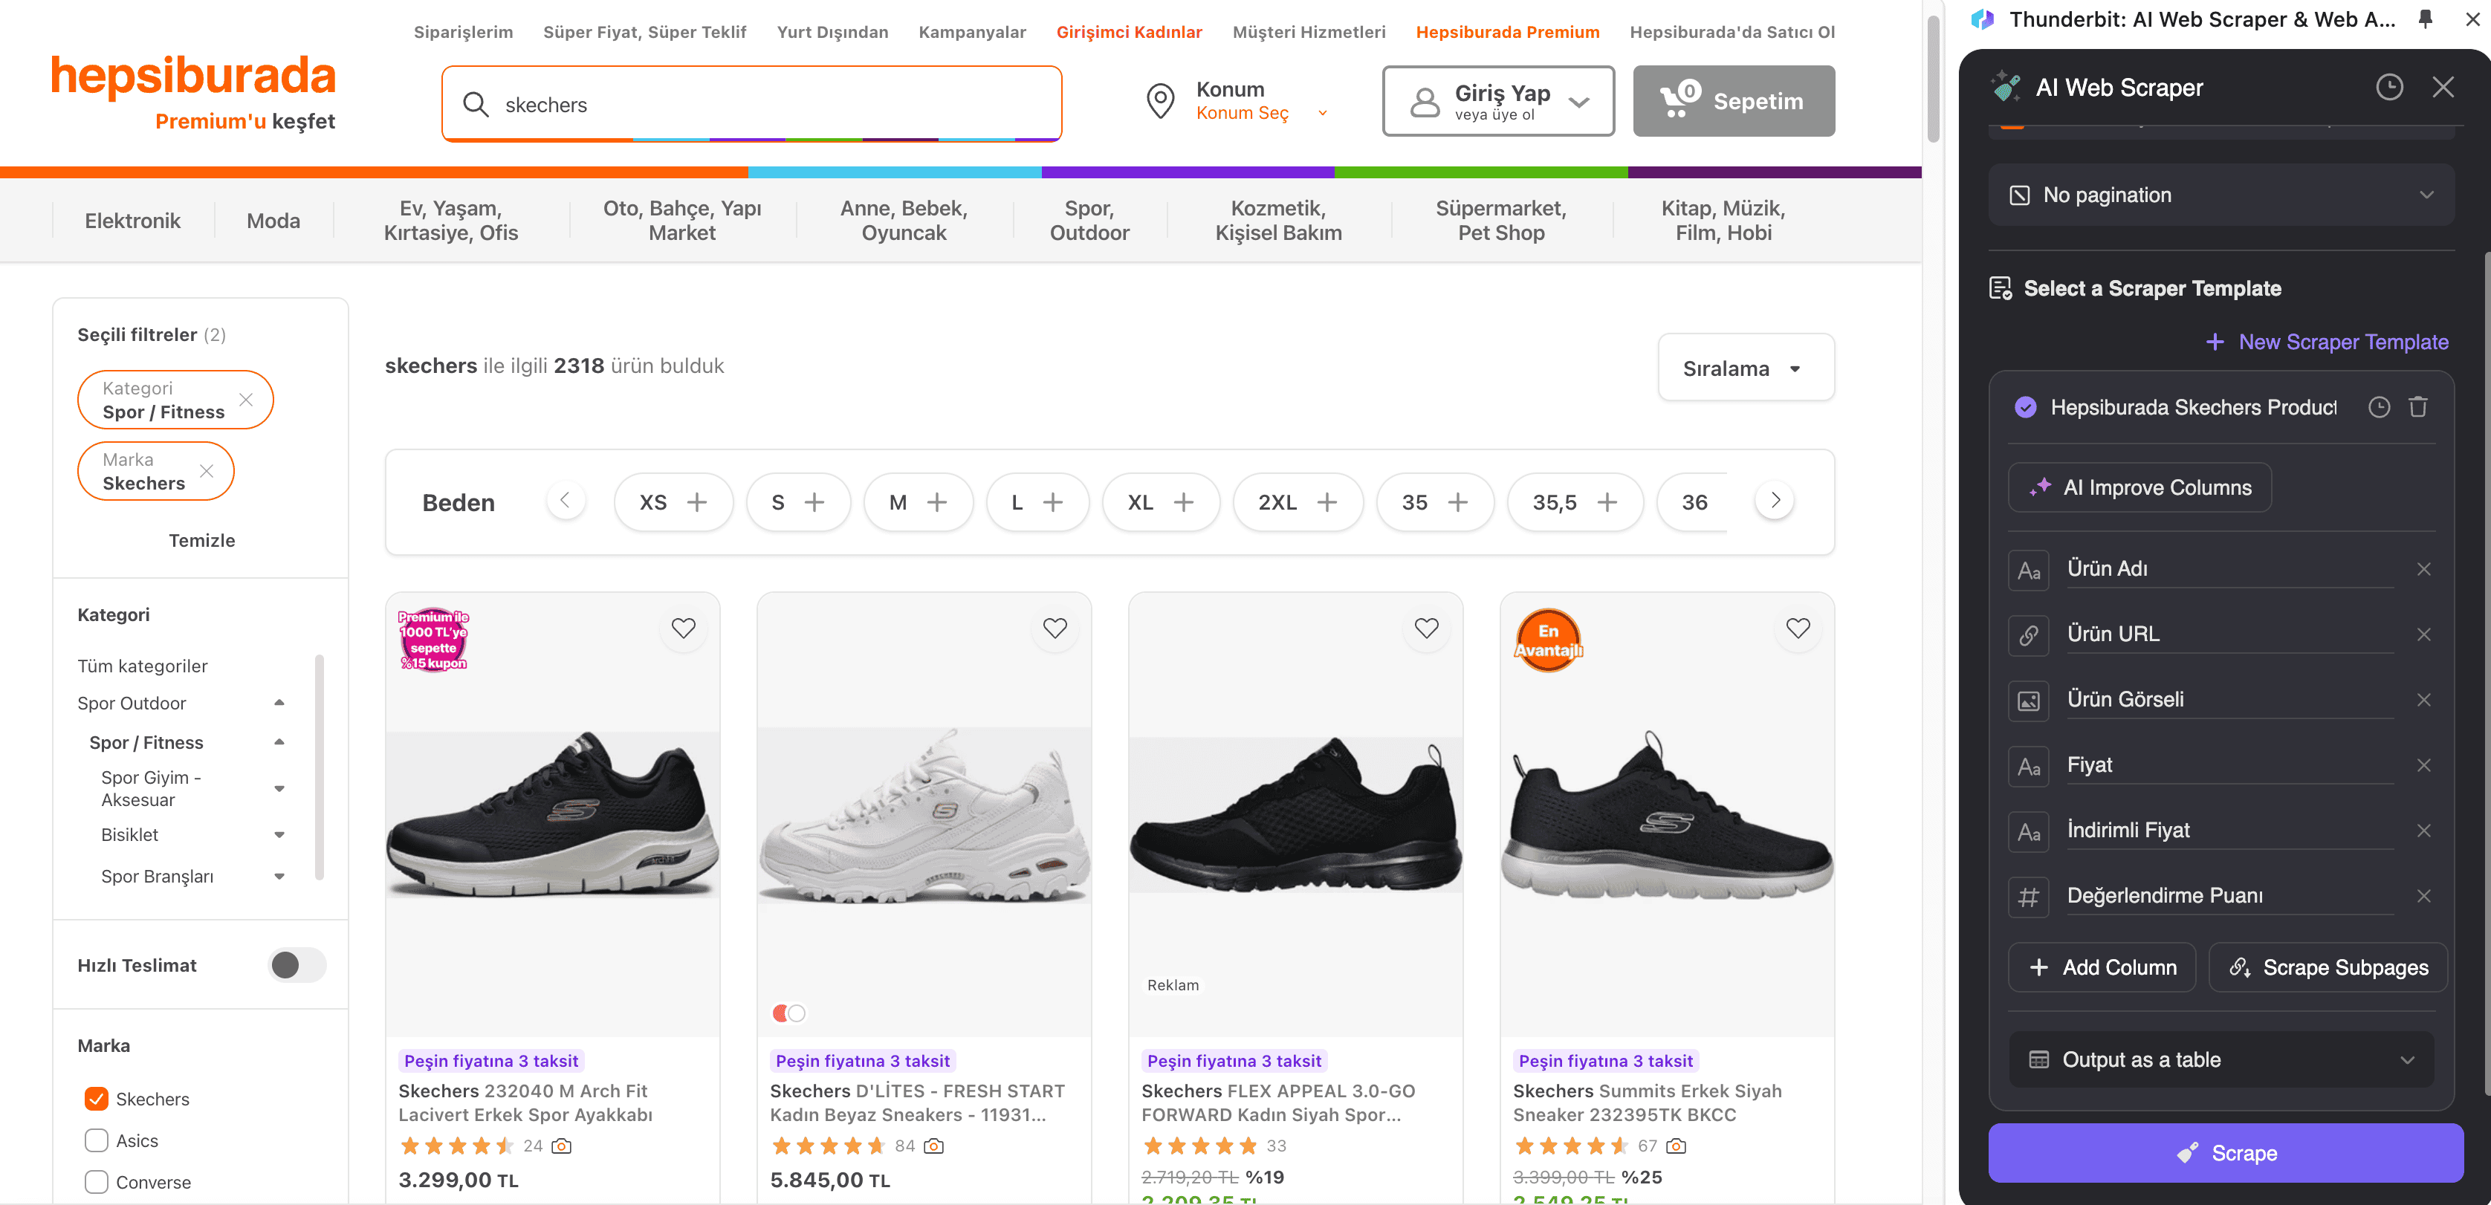Select the white color swatch on D'Lites
Viewport: 2491px width, 1205px height.
click(x=797, y=1013)
